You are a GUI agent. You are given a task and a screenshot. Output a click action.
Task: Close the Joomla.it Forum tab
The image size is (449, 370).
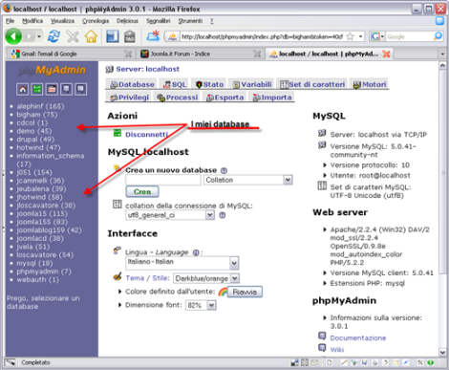[x=257, y=54]
